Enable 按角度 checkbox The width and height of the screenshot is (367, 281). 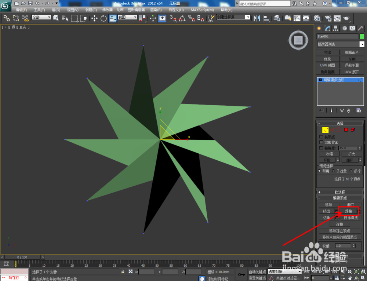(x=321, y=148)
